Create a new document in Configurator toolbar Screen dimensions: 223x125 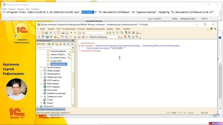39,33
